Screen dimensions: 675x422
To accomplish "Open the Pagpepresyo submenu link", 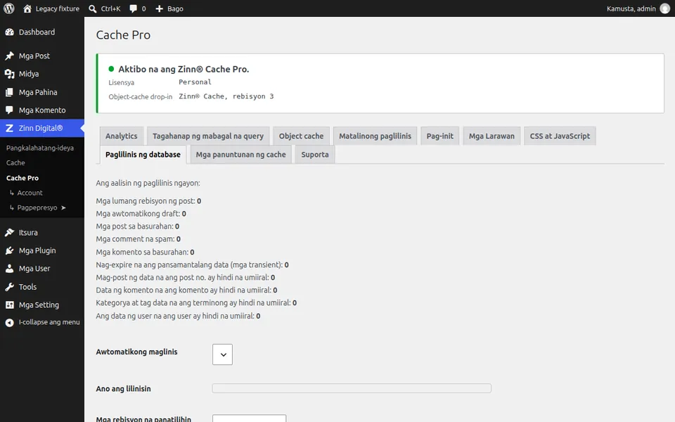I will pyautogui.click(x=37, y=207).
